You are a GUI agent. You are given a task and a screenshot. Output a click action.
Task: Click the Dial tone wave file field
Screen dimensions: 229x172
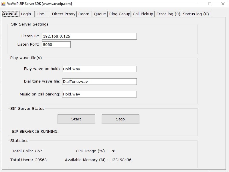(x=99, y=81)
